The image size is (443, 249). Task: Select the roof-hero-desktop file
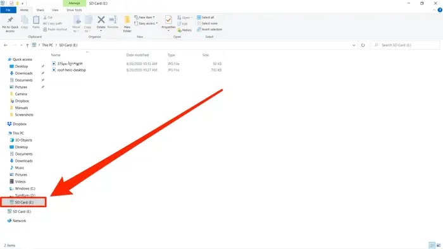[x=72, y=70]
